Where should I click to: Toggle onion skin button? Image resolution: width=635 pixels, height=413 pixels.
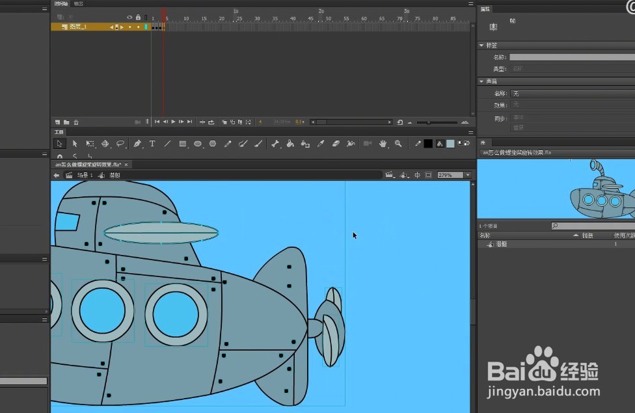[224, 122]
